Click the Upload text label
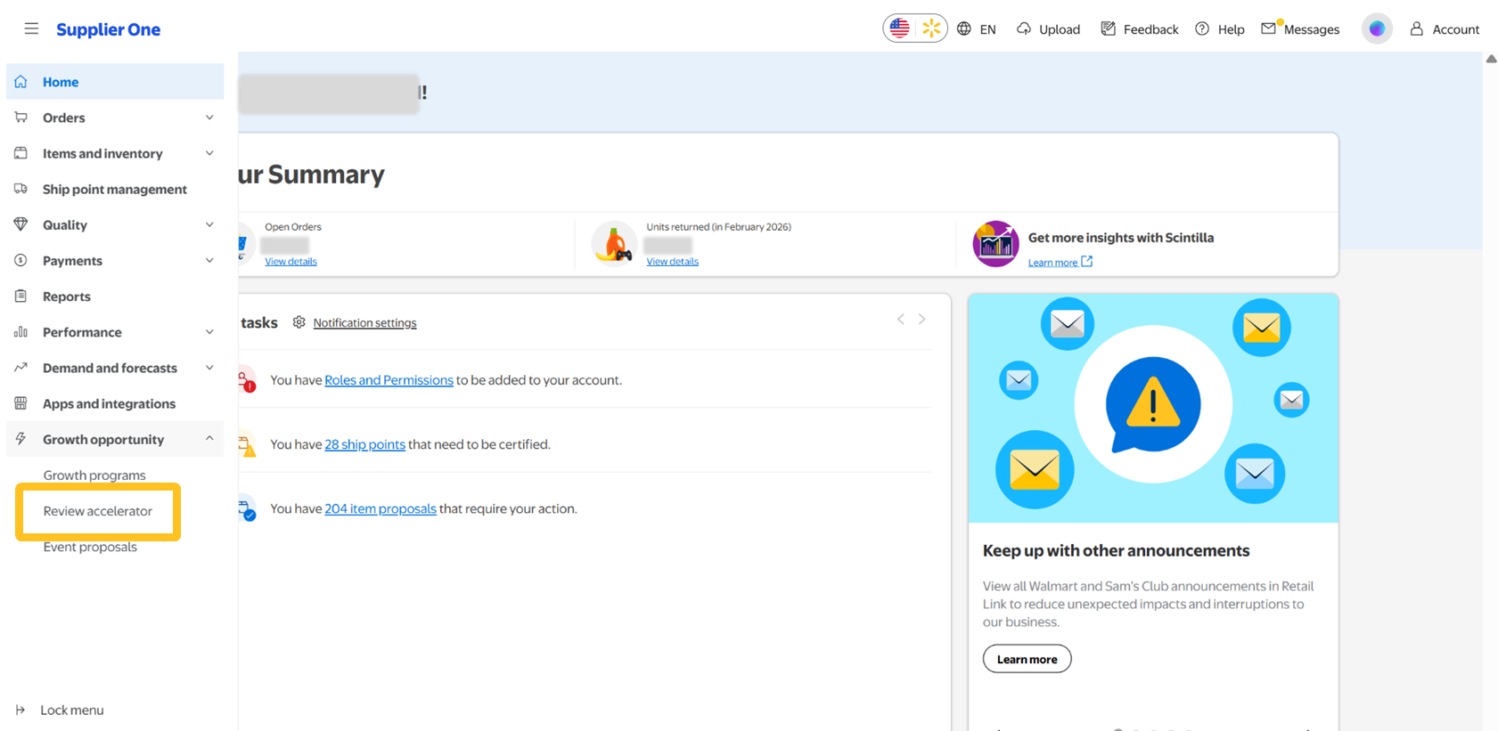Screen dimensions: 1498x731 coord(1060,29)
